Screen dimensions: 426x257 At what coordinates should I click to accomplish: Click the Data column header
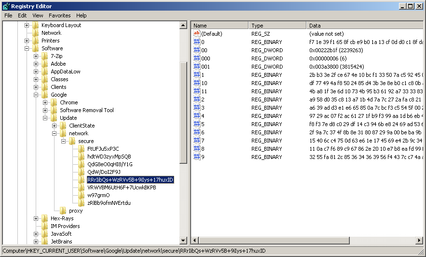coord(365,26)
